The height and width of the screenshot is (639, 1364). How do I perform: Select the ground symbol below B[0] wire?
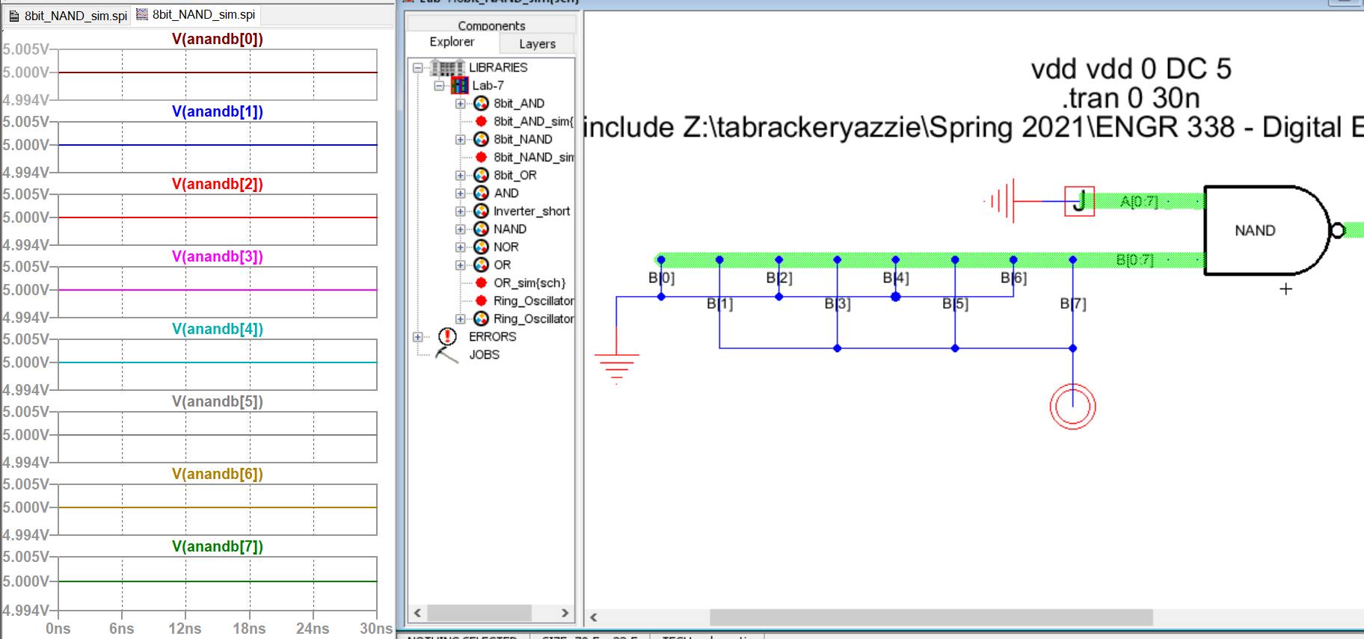point(616,365)
